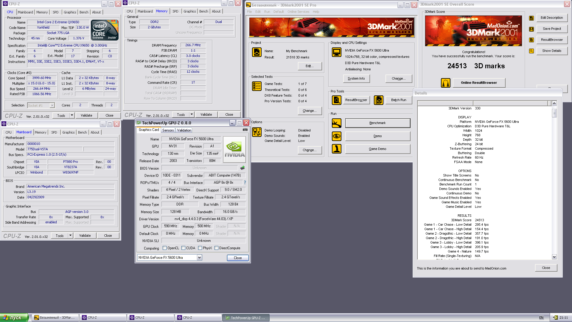Click the Edit... button under Project

pyautogui.click(x=310, y=66)
